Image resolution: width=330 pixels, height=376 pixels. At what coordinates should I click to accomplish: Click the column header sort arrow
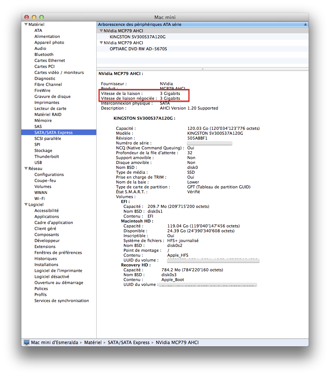(x=305, y=24)
